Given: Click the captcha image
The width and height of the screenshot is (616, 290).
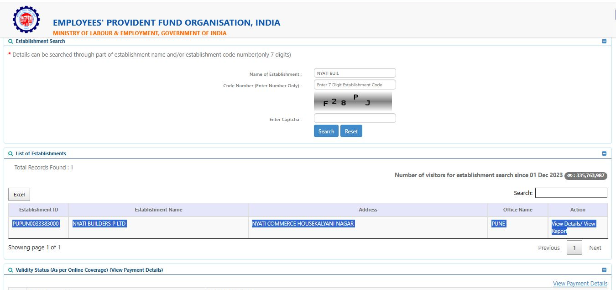Looking at the screenshot, I should point(353,101).
